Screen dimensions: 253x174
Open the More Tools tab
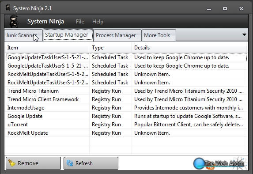[159, 35]
